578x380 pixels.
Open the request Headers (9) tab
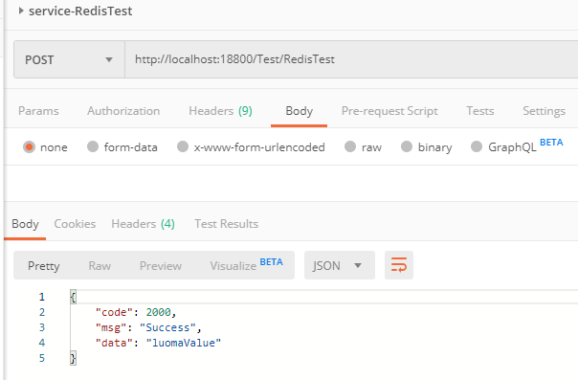pyautogui.click(x=220, y=111)
